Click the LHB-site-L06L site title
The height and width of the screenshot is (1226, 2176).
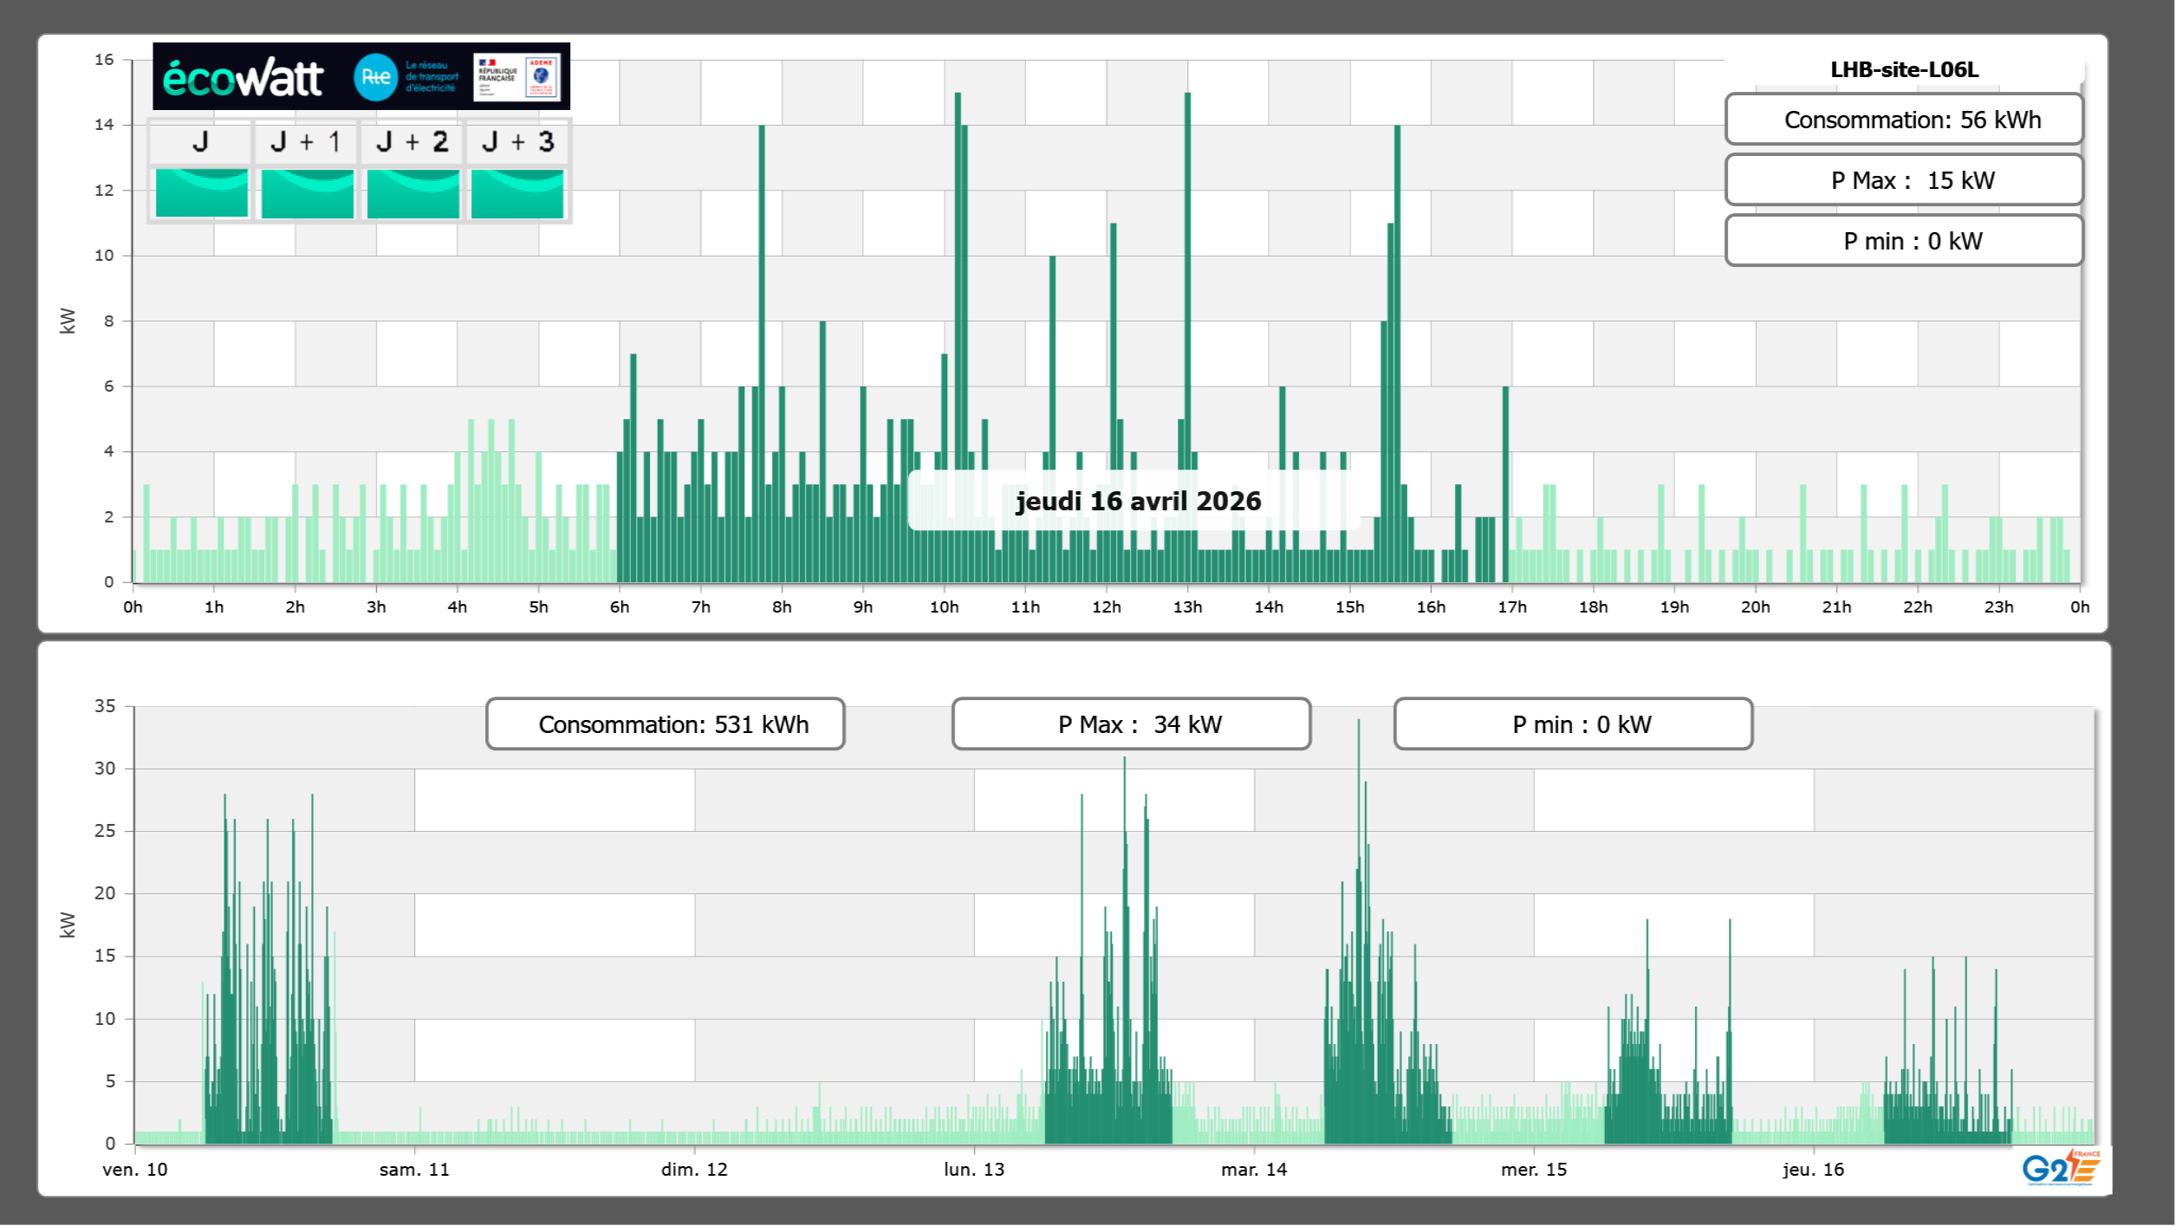click(x=1903, y=70)
